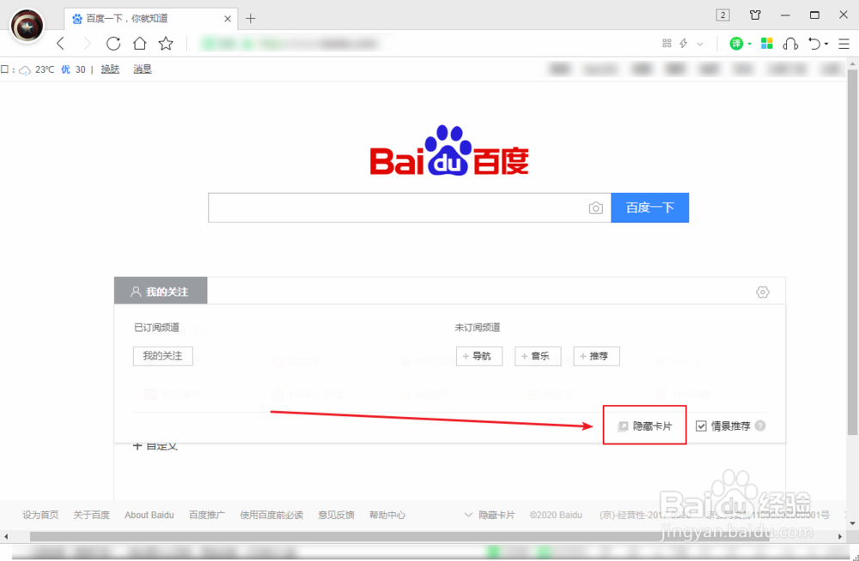This screenshot has width=859, height=561.
Task: Click the 我的关注 subscribed channel button
Action: click(162, 356)
